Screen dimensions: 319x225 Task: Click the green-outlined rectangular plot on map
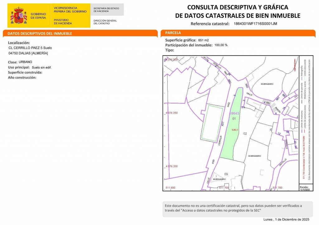click(x=212, y=123)
